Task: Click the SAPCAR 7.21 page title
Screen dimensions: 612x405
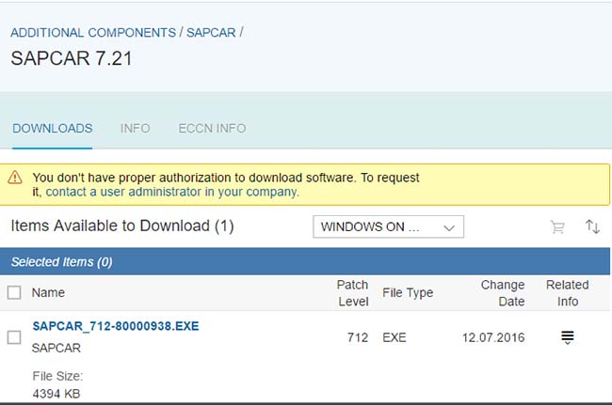Action: tap(72, 58)
